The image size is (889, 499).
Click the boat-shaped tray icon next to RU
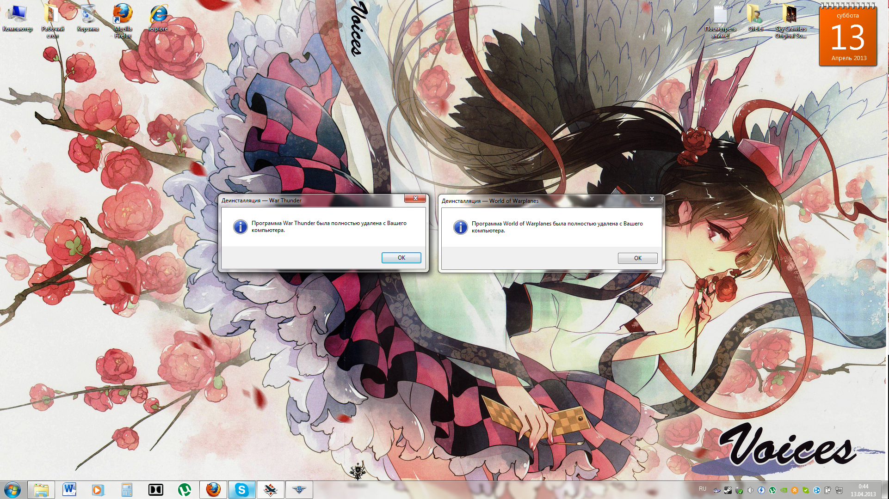pos(717,490)
